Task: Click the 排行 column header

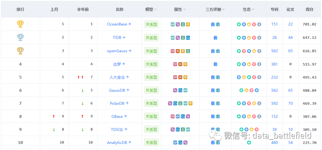Action: (x=20, y=10)
